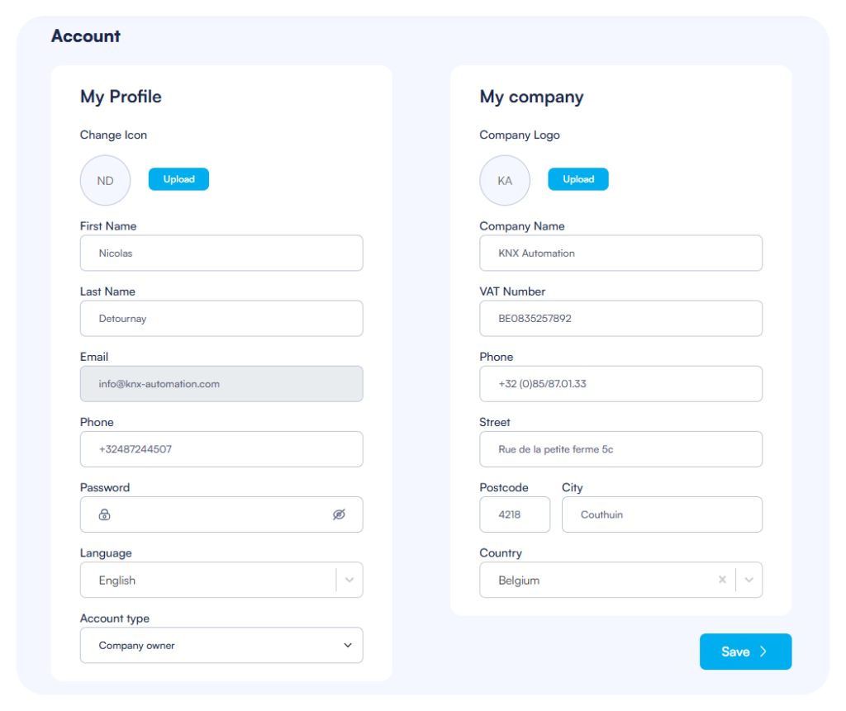Expand the Language dropdown
Viewport: 846px width, 711px height.
349,580
